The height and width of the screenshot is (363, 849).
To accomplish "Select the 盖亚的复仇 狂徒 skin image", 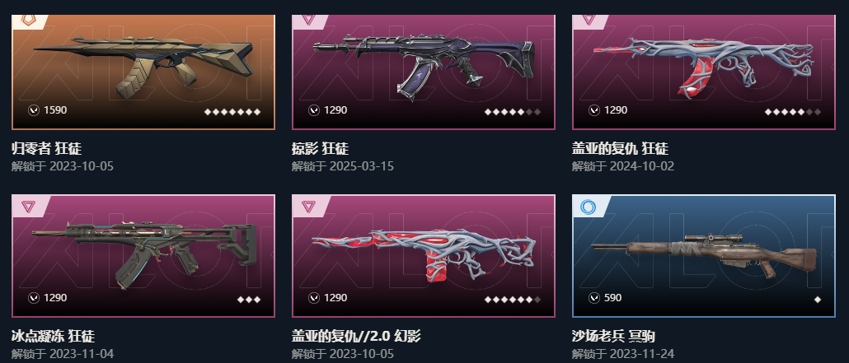I will coord(704,72).
